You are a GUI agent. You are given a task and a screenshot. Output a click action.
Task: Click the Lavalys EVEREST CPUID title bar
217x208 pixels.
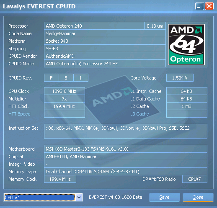pyautogui.click(x=98, y=6)
